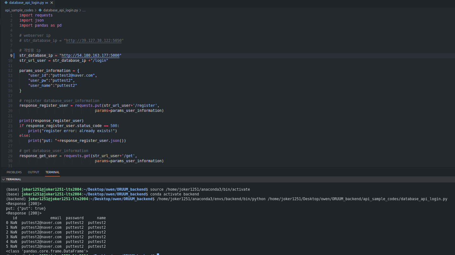Expand the breadcrumb ellipsis symbol list
Screen dimensions: 455x255
pyautogui.click(x=84, y=10)
